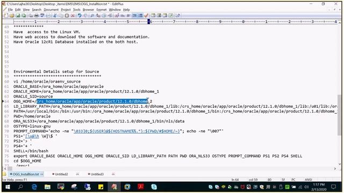Open the Help menu
Image resolution: width=344 pixels, height=193 pixels.
coord(126,10)
